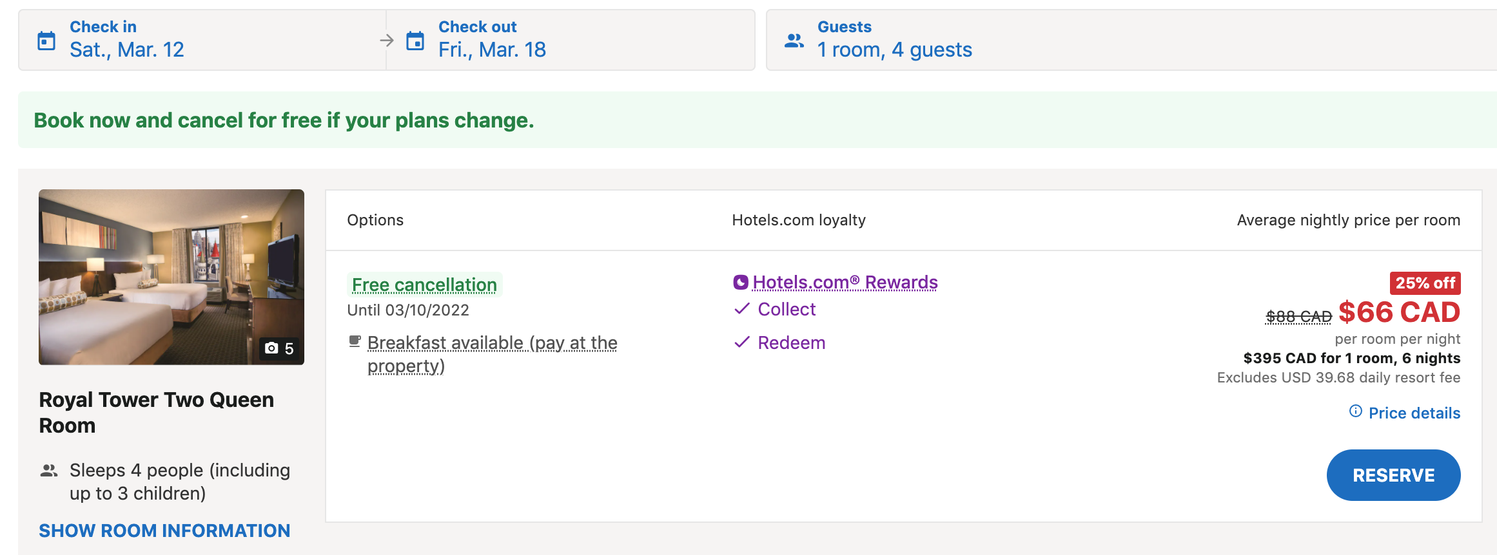Click the guests people icon
Screen dimensions: 1497x555
coord(794,41)
